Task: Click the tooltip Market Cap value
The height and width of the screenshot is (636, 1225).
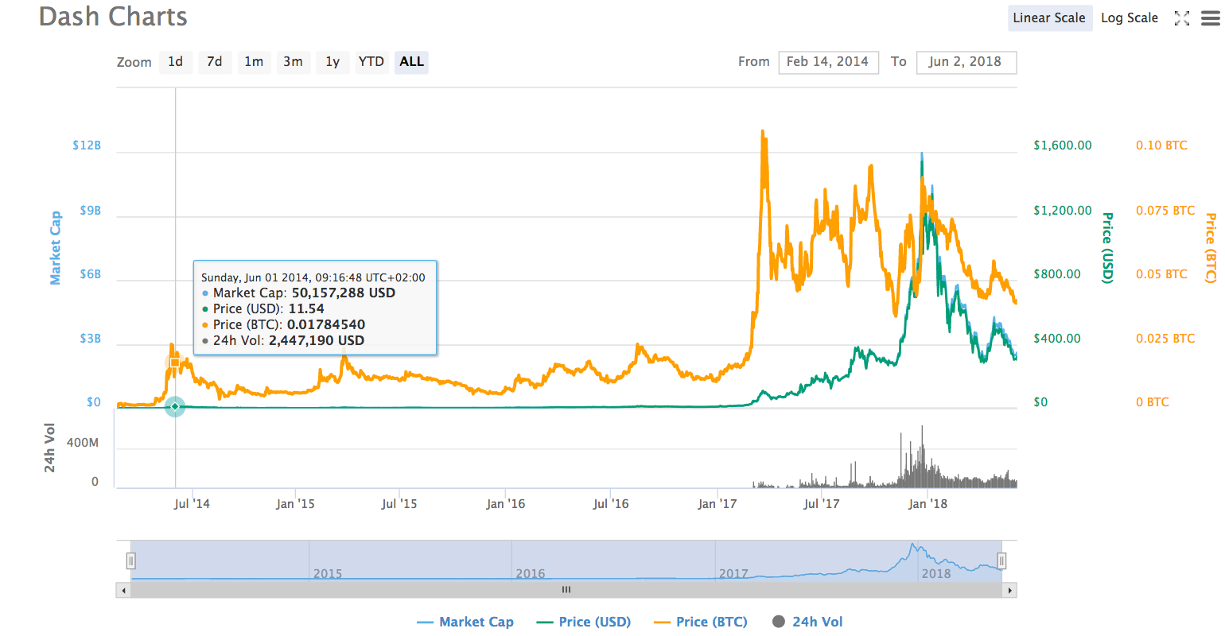Action: pos(344,293)
